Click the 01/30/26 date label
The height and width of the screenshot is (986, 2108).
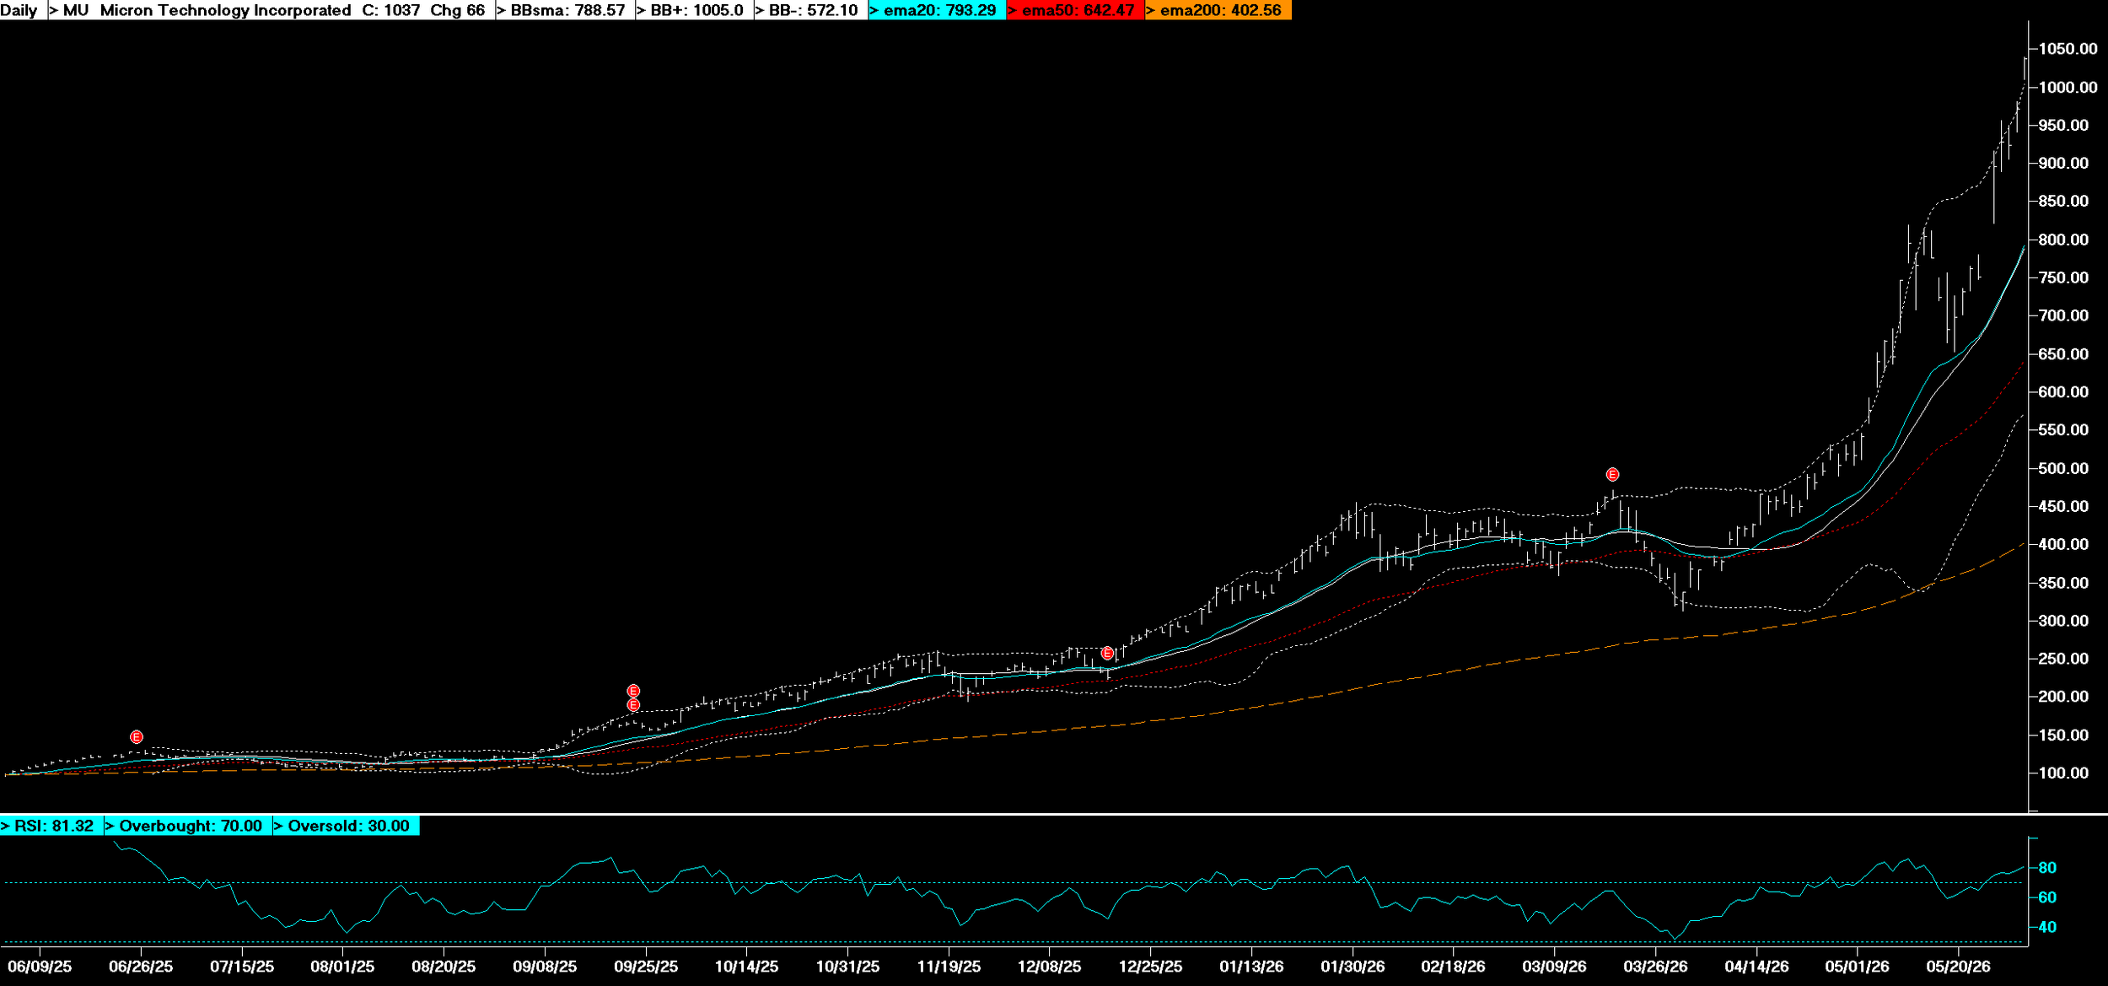(x=1352, y=967)
